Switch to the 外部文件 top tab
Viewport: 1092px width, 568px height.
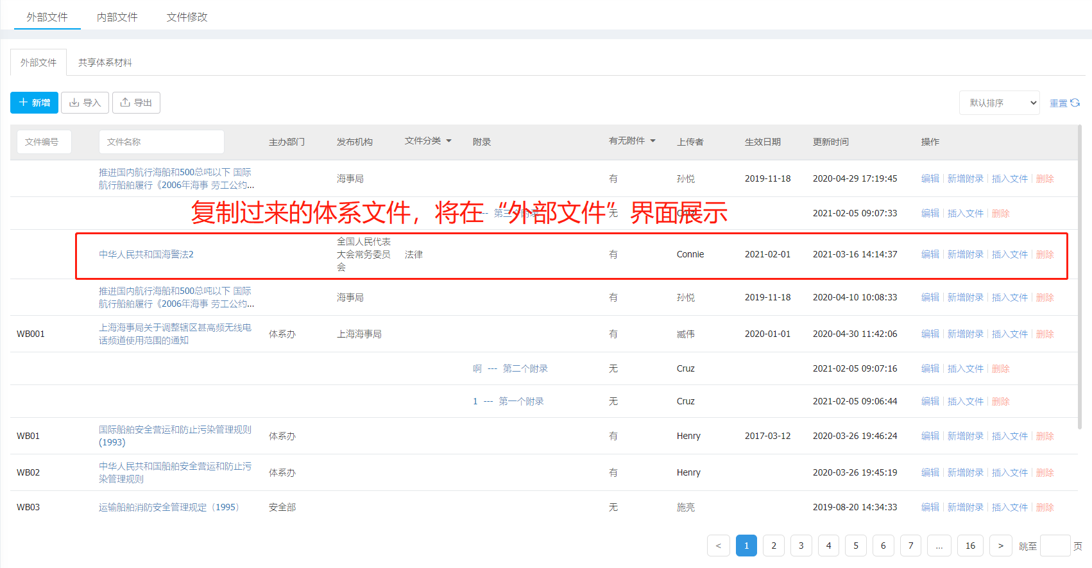(x=47, y=17)
